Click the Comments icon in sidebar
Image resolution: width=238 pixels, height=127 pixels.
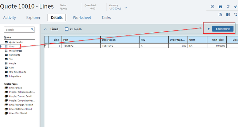(x=6, y=55)
